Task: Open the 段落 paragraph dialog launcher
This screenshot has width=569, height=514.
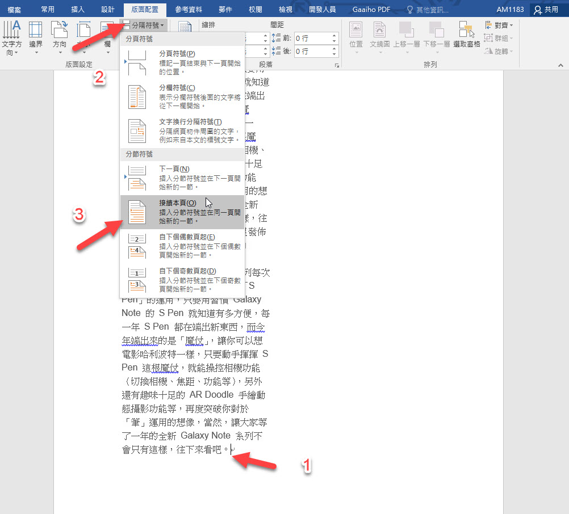Action: click(x=337, y=65)
